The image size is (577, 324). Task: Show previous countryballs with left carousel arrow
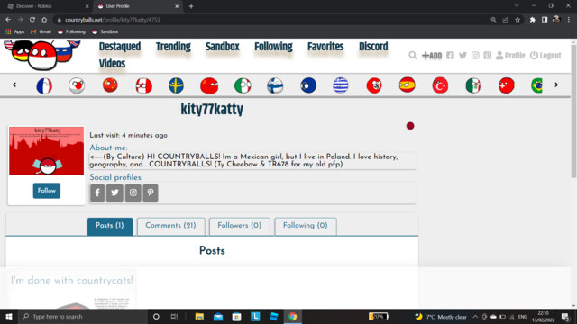(x=14, y=85)
